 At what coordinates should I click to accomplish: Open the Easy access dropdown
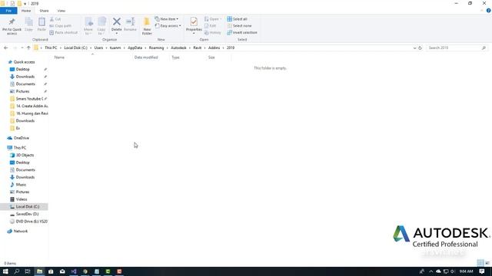tap(168, 25)
